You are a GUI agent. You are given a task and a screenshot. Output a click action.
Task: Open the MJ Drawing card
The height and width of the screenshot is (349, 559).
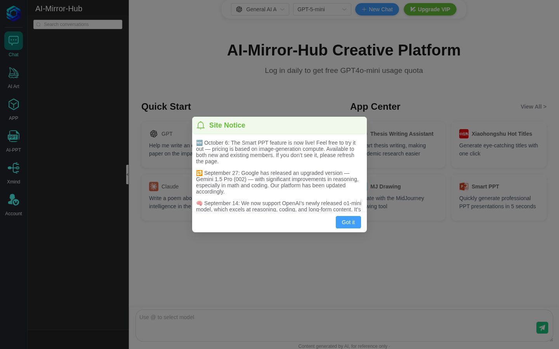(x=401, y=198)
